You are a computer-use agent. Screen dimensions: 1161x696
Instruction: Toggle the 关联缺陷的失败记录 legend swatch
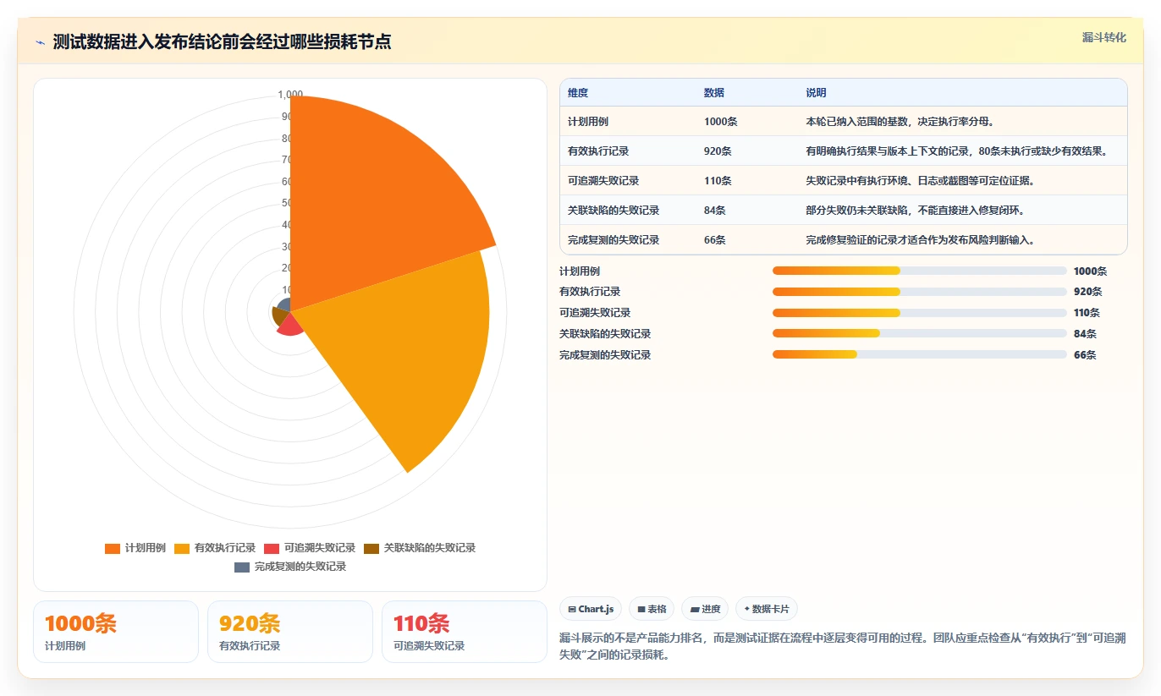tap(371, 548)
